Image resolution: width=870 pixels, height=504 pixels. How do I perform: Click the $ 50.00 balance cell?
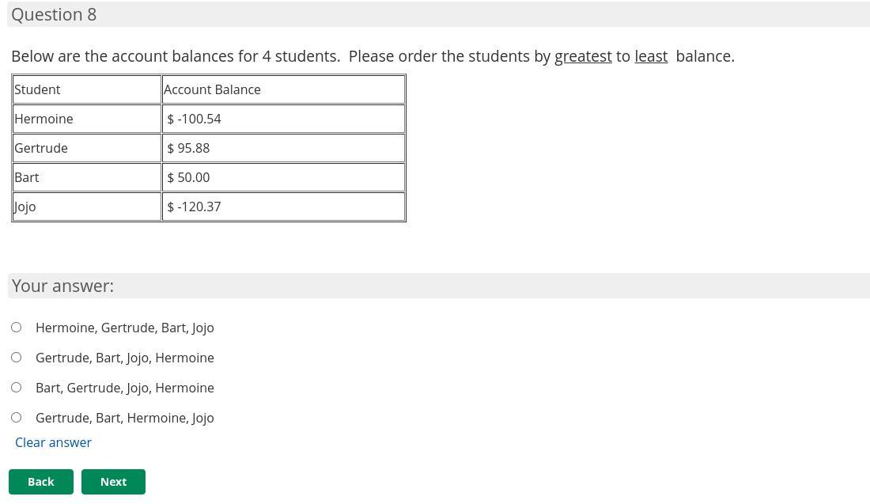pos(283,177)
